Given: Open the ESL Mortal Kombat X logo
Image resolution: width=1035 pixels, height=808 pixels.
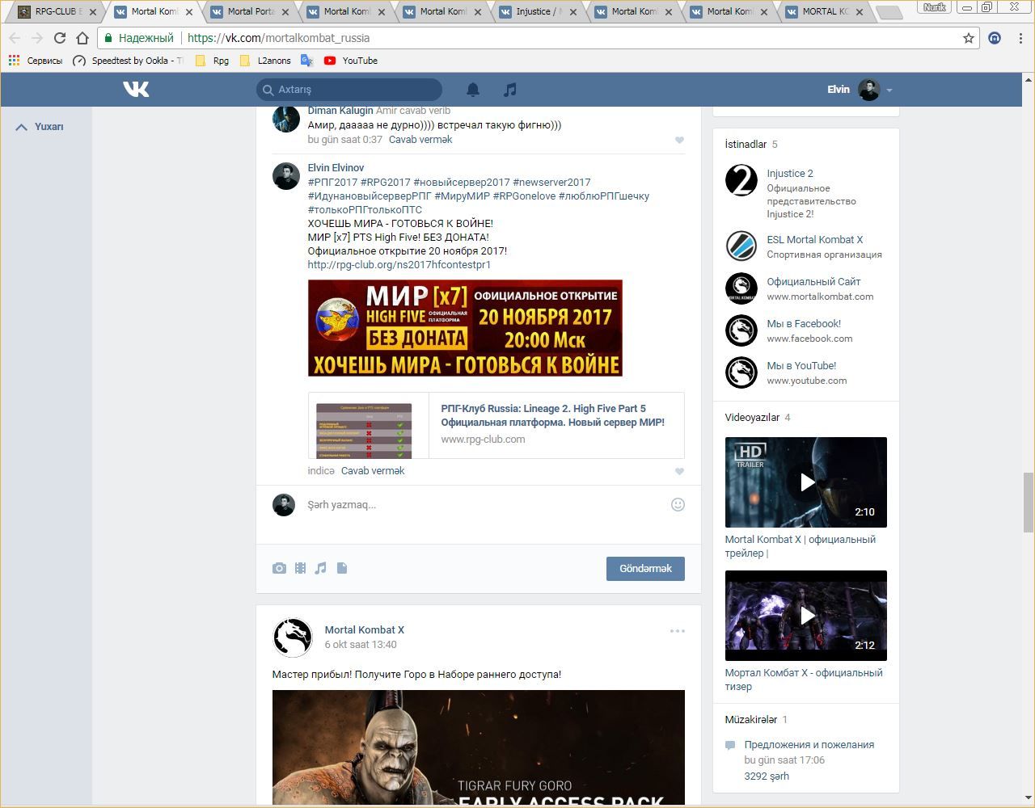Looking at the screenshot, I should click(741, 246).
